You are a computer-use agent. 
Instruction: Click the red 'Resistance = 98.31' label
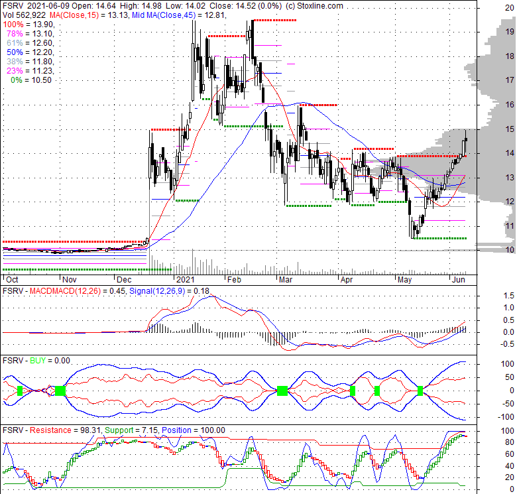66,430
